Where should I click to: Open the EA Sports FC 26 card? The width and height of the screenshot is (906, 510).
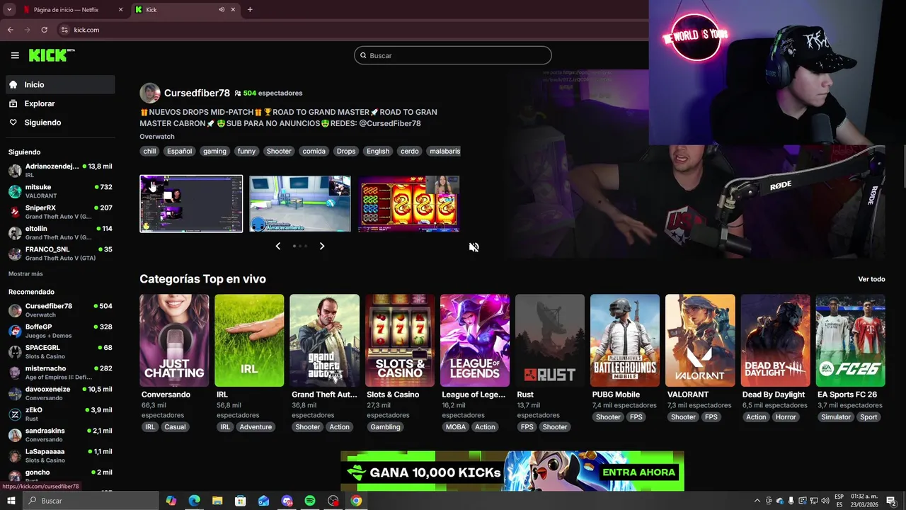(x=850, y=341)
